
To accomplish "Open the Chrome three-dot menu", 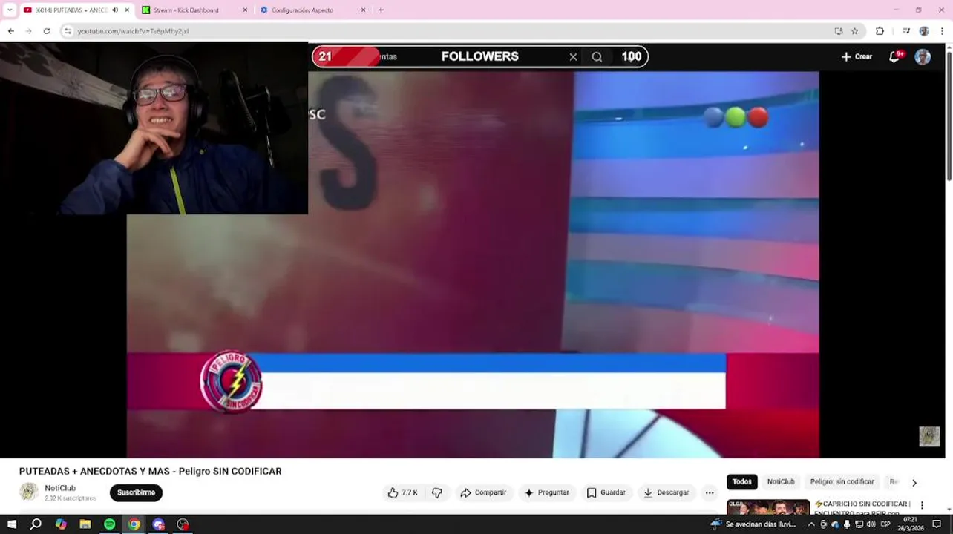I will pos(943,31).
